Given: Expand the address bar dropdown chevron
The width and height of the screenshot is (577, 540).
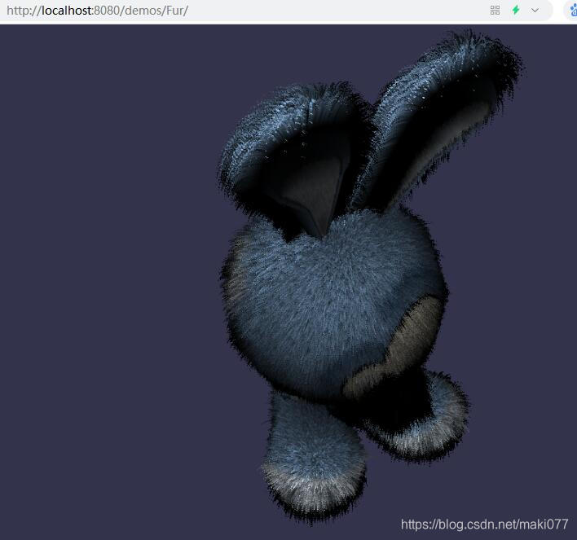Looking at the screenshot, I should pos(535,11).
